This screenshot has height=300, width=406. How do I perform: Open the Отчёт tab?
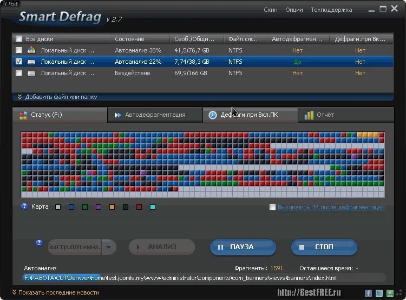[346, 115]
